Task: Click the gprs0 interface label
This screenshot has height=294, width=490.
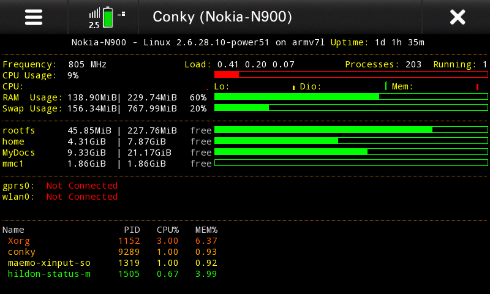Action: pos(19,186)
